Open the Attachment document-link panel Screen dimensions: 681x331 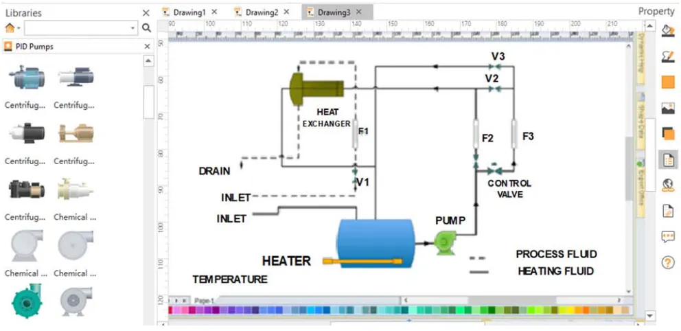pos(667,211)
